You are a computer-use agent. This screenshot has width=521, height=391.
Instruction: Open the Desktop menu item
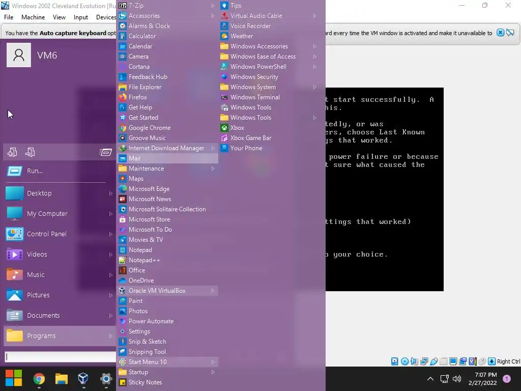(60, 193)
